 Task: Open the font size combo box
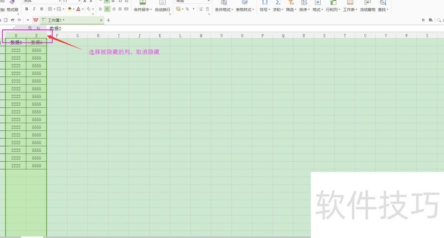point(72,2)
